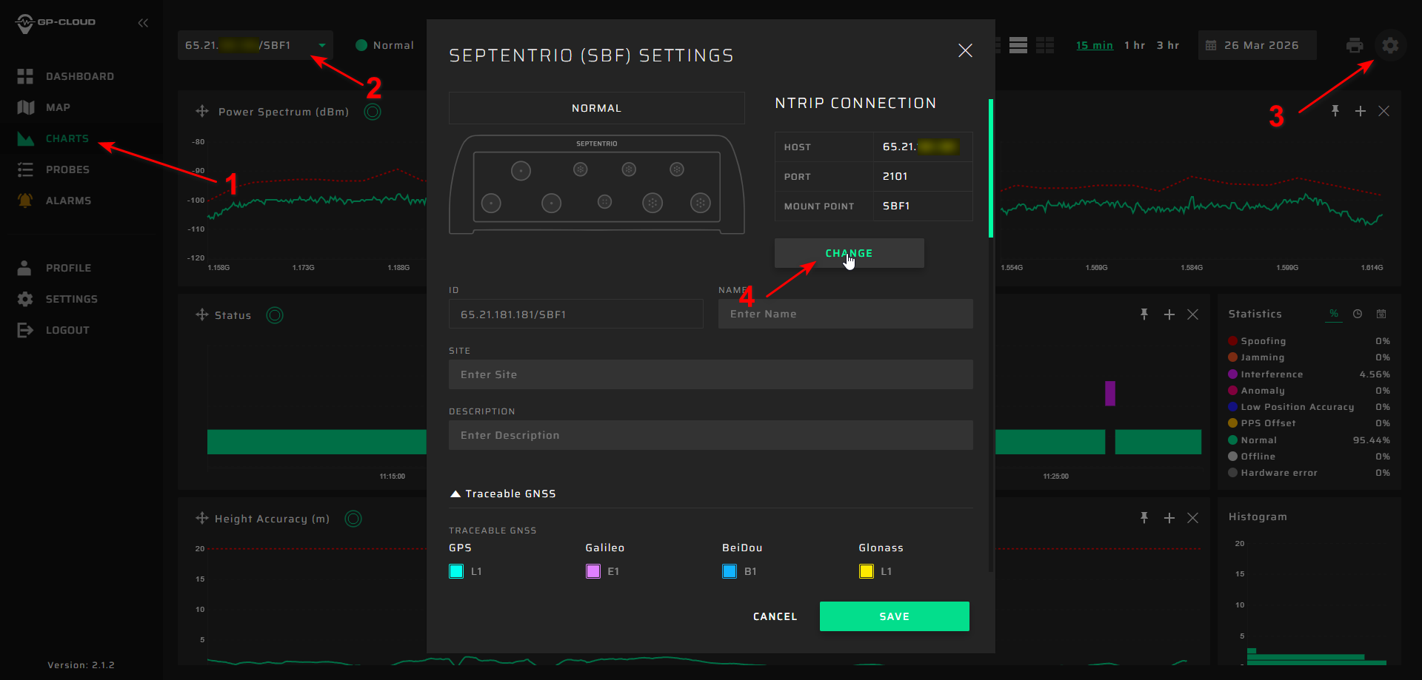Click the plus icon on Power Spectrum chart
This screenshot has width=1422, height=680.
(x=1361, y=111)
